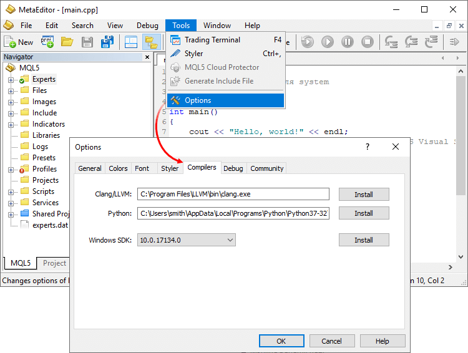Click the Save floppy disk icon

[x=87, y=42]
